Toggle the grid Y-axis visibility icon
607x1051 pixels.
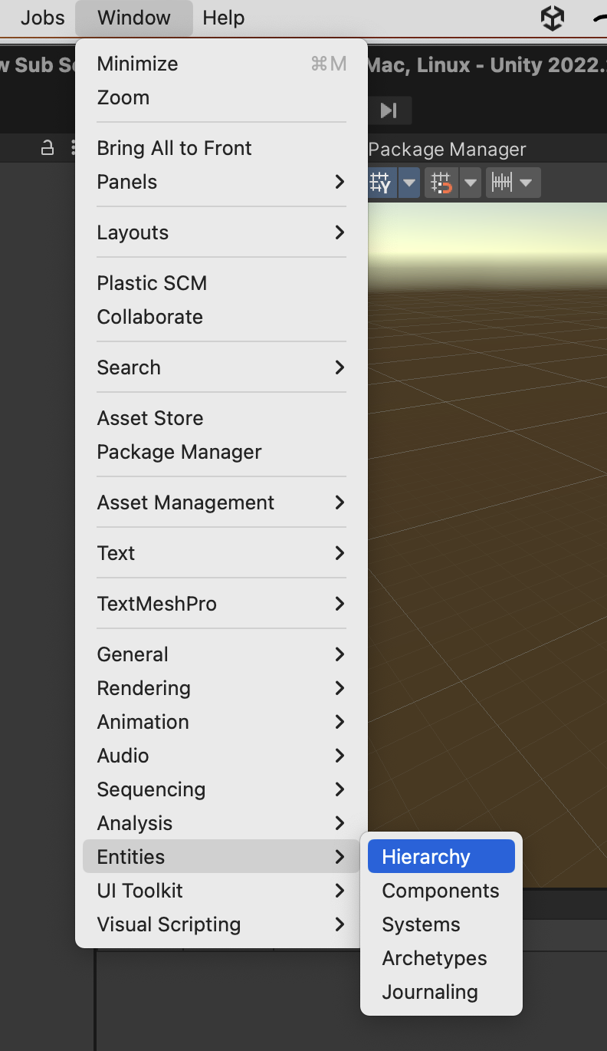pos(381,183)
